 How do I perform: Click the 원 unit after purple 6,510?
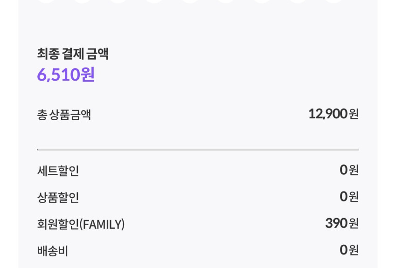(x=88, y=75)
